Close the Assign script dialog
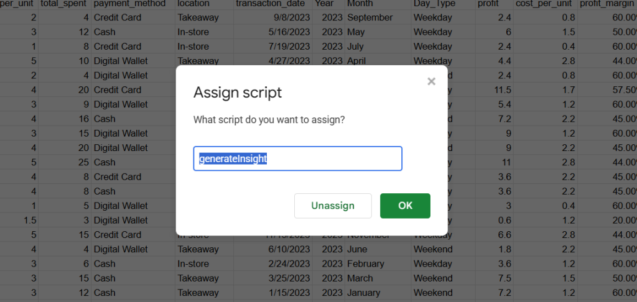This screenshot has height=302, width=637. point(431,81)
